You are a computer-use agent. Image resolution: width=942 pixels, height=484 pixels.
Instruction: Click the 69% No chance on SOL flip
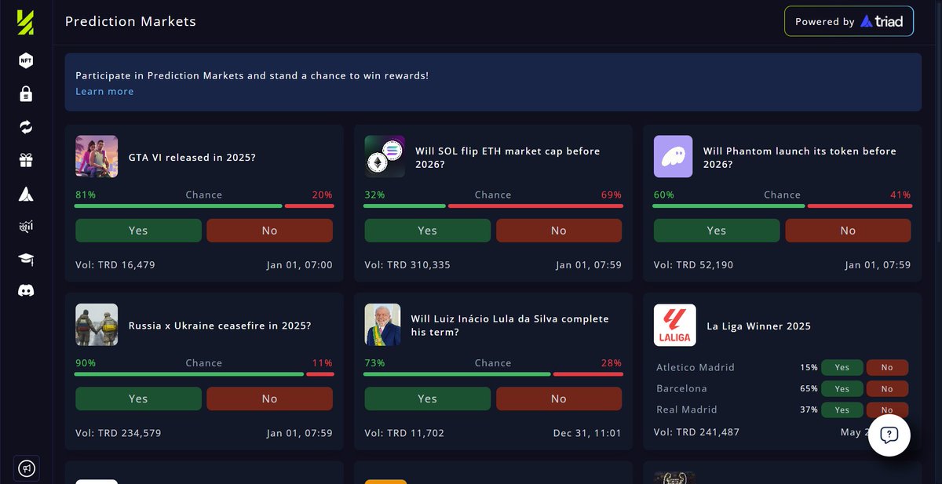click(x=612, y=195)
